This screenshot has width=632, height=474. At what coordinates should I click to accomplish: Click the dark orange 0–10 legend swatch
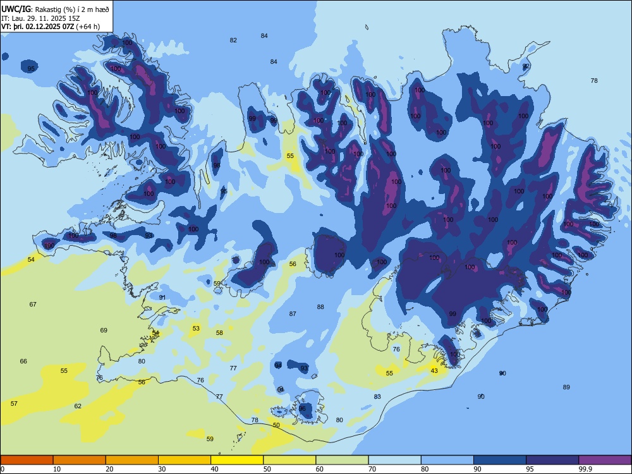(x=27, y=460)
